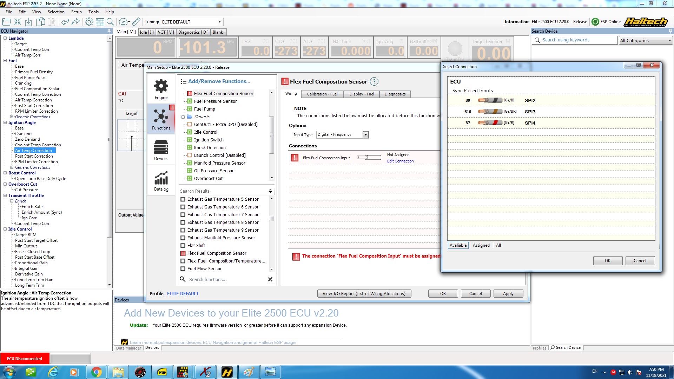
Task: Expand the Generic folder in functions list
Action: pos(183,117)
